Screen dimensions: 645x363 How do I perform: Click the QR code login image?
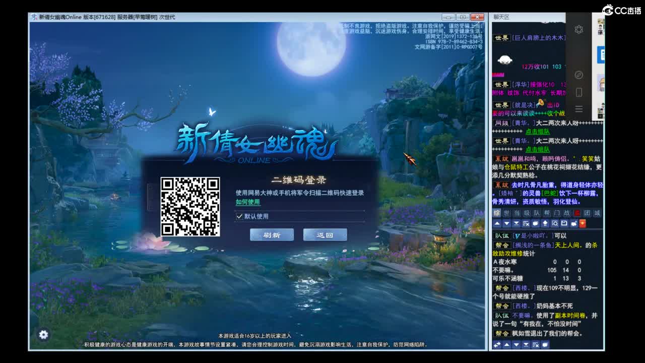(x=190, y=207)
